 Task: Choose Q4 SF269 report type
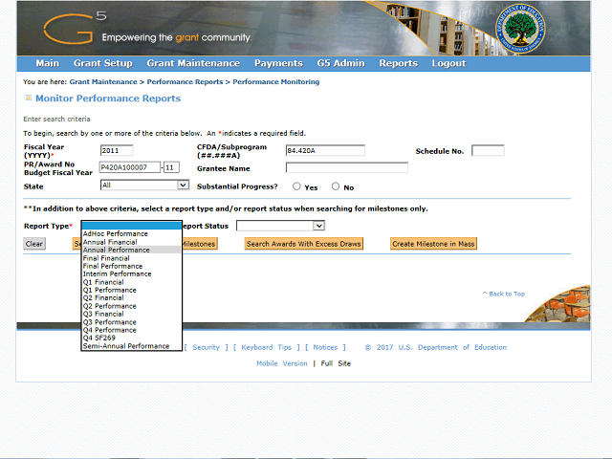pyautogui.click(x=132, y=338)
